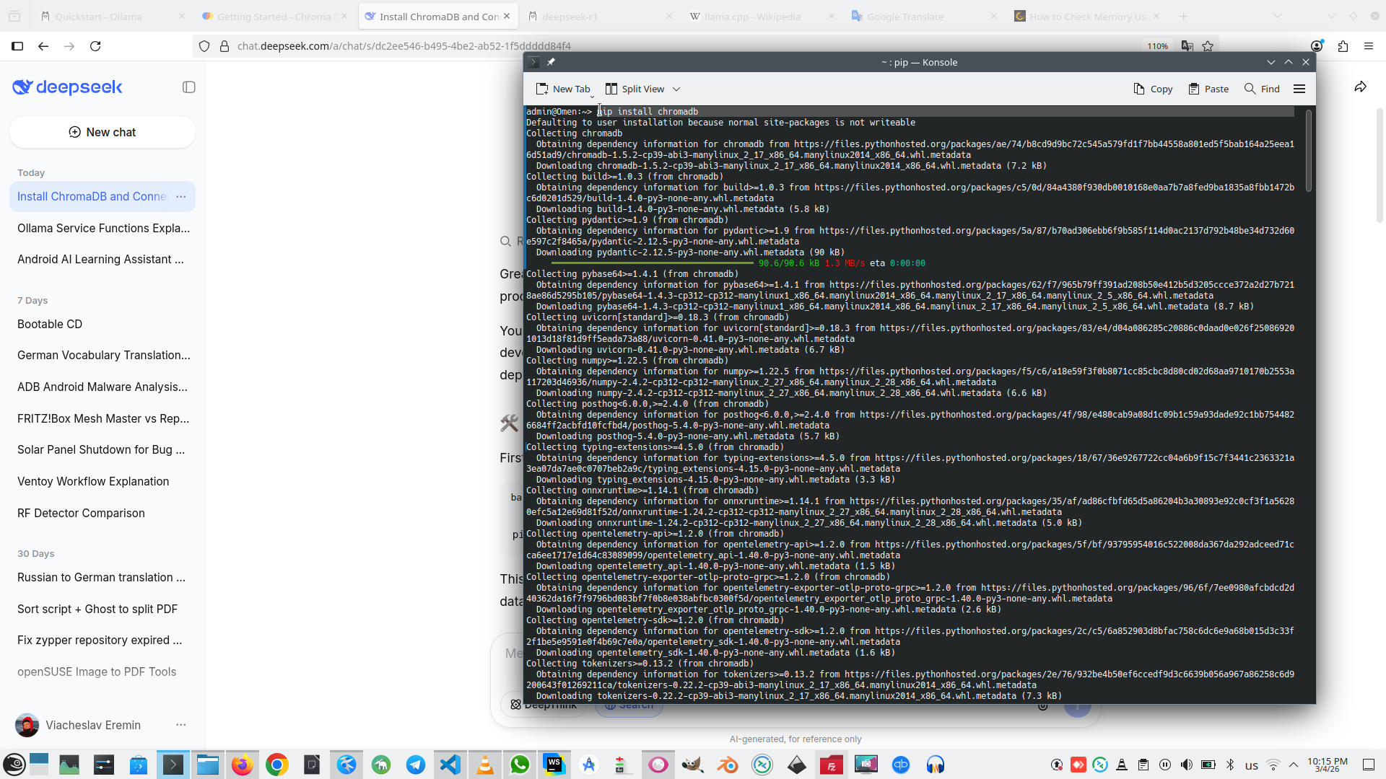The image size is (1386, 779).
Task: Click the Konsole terminal scrollbar
Action: point(1308,151)
